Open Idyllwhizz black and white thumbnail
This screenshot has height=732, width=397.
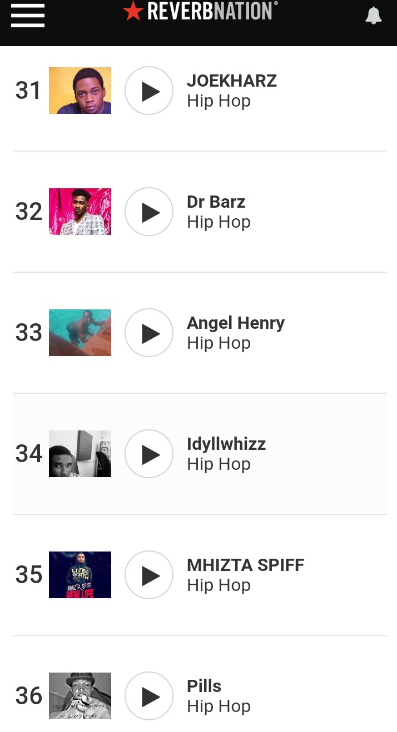(80, 454)
